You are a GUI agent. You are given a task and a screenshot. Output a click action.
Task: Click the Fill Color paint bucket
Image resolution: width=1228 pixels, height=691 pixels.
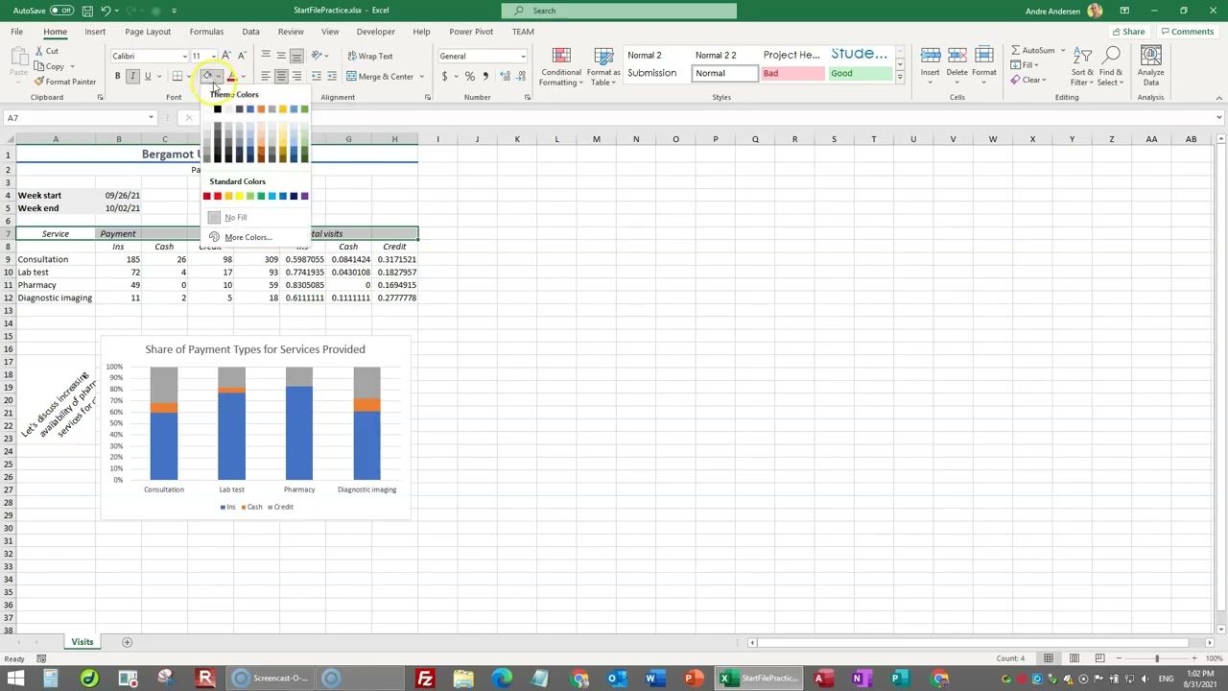206,77
